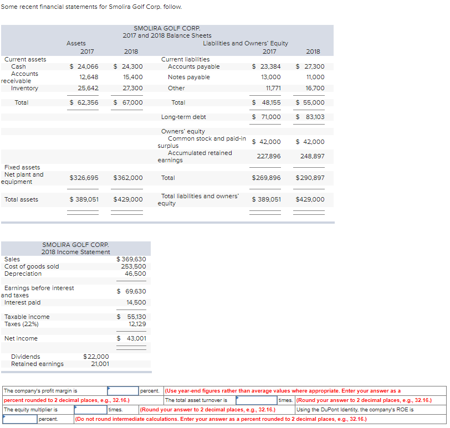Select 2018 current assets total $67,000
Viewport: 450px width, 428px height.
pyautogui.click(x=128, y=102)
